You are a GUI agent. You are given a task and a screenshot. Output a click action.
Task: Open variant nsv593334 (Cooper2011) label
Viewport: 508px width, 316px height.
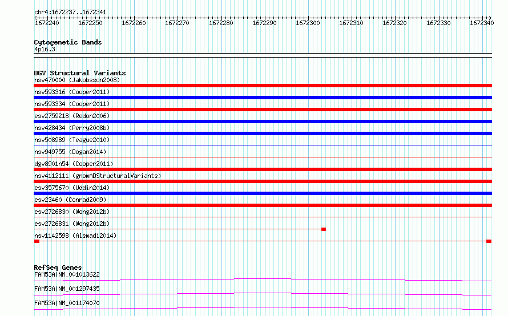pos(72,104)
